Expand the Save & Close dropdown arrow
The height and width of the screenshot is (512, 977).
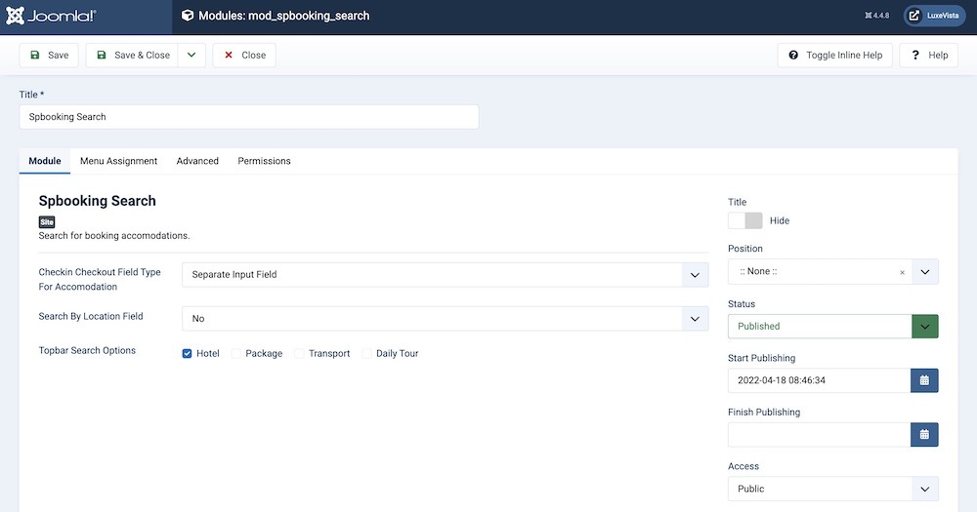pos(191,56)
